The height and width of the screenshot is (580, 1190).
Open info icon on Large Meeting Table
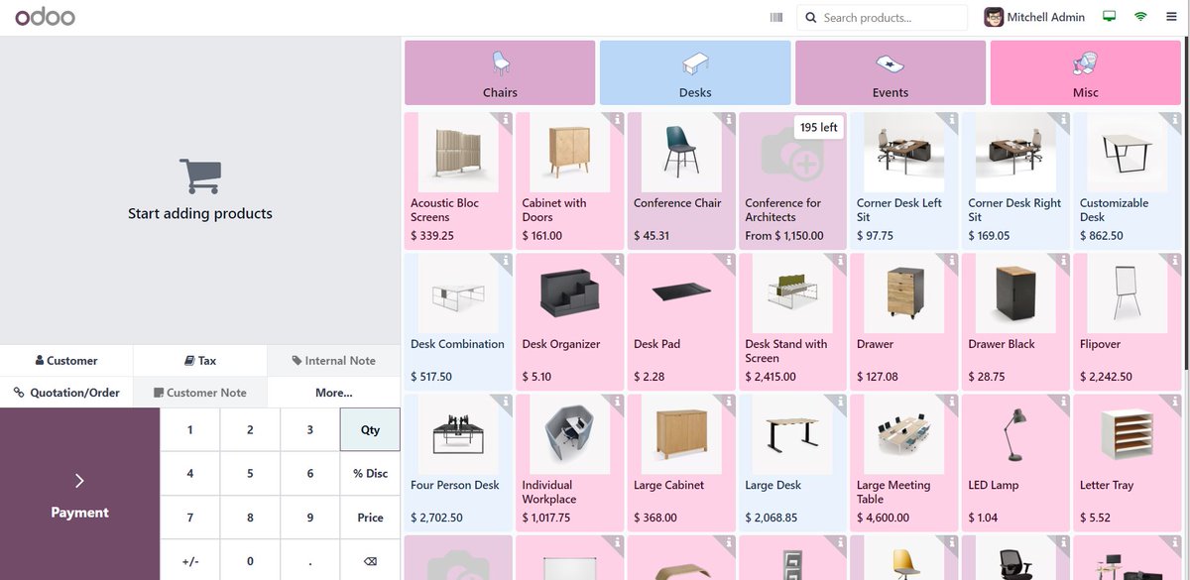[952, 401]
